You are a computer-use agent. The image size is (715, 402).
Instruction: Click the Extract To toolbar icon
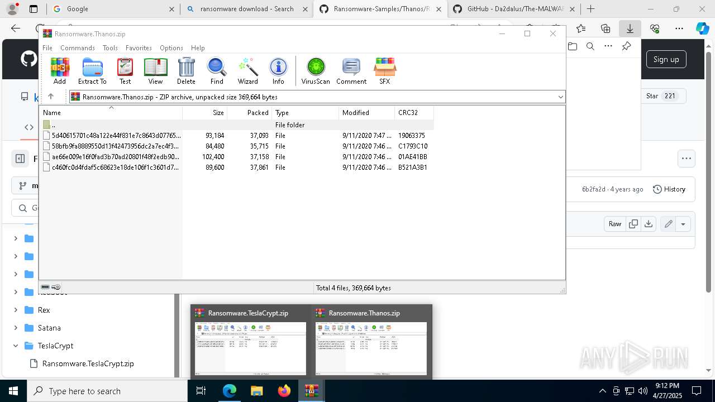[x=92, y=71]
